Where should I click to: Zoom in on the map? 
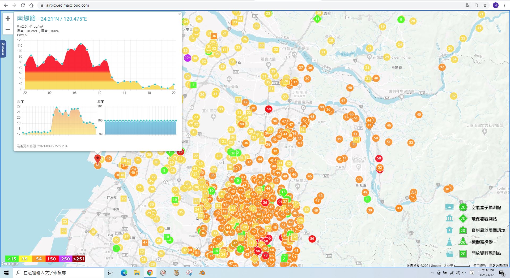tap(8, 18)
